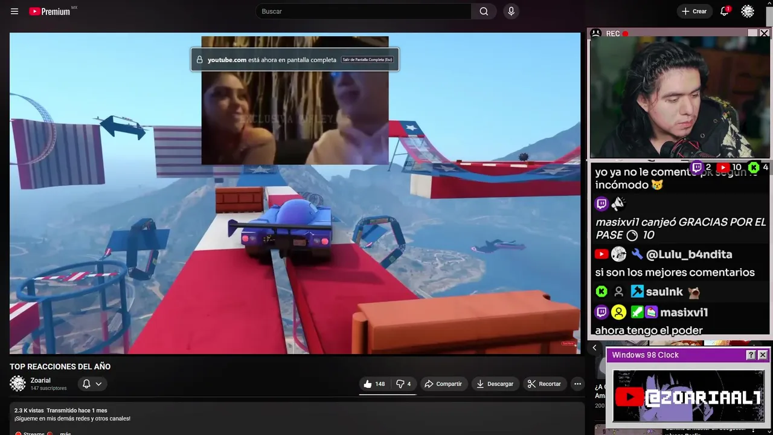
Task: Open the Zoarial channel avatar
Action: [18, 384]
